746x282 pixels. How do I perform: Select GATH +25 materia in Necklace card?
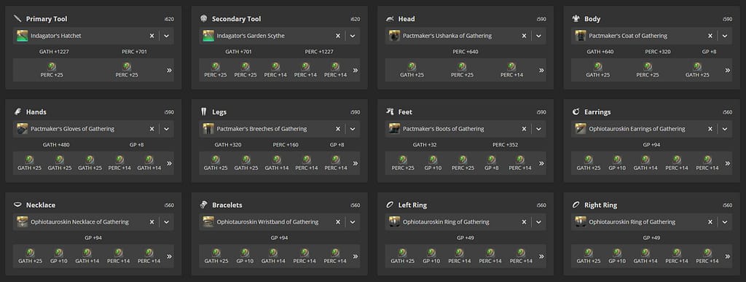31,256
